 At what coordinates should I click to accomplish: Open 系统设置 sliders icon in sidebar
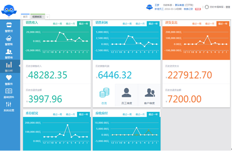[x=9, y=104]
